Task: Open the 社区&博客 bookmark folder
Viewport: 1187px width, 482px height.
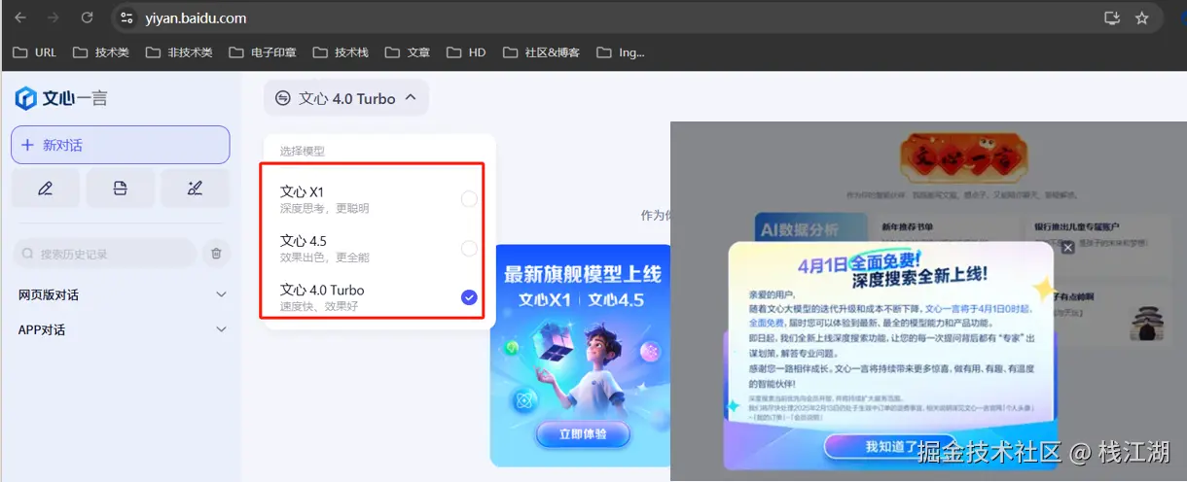Action: click(541, 52)
